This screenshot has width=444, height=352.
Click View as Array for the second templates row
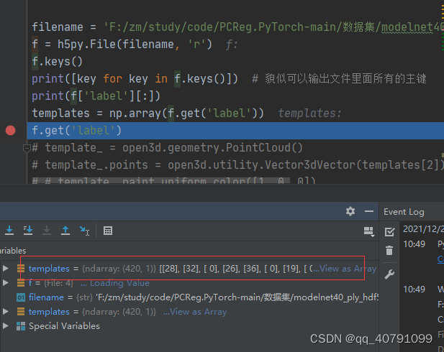tap(198, 312)
